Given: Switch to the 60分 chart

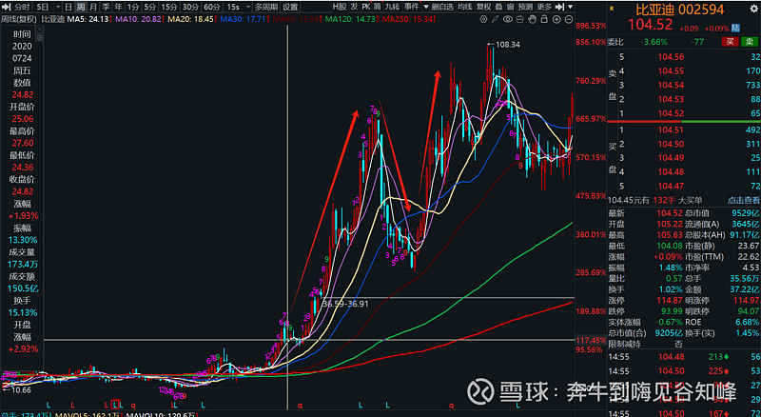Looking at the screenshot, I should coord(211,7).
